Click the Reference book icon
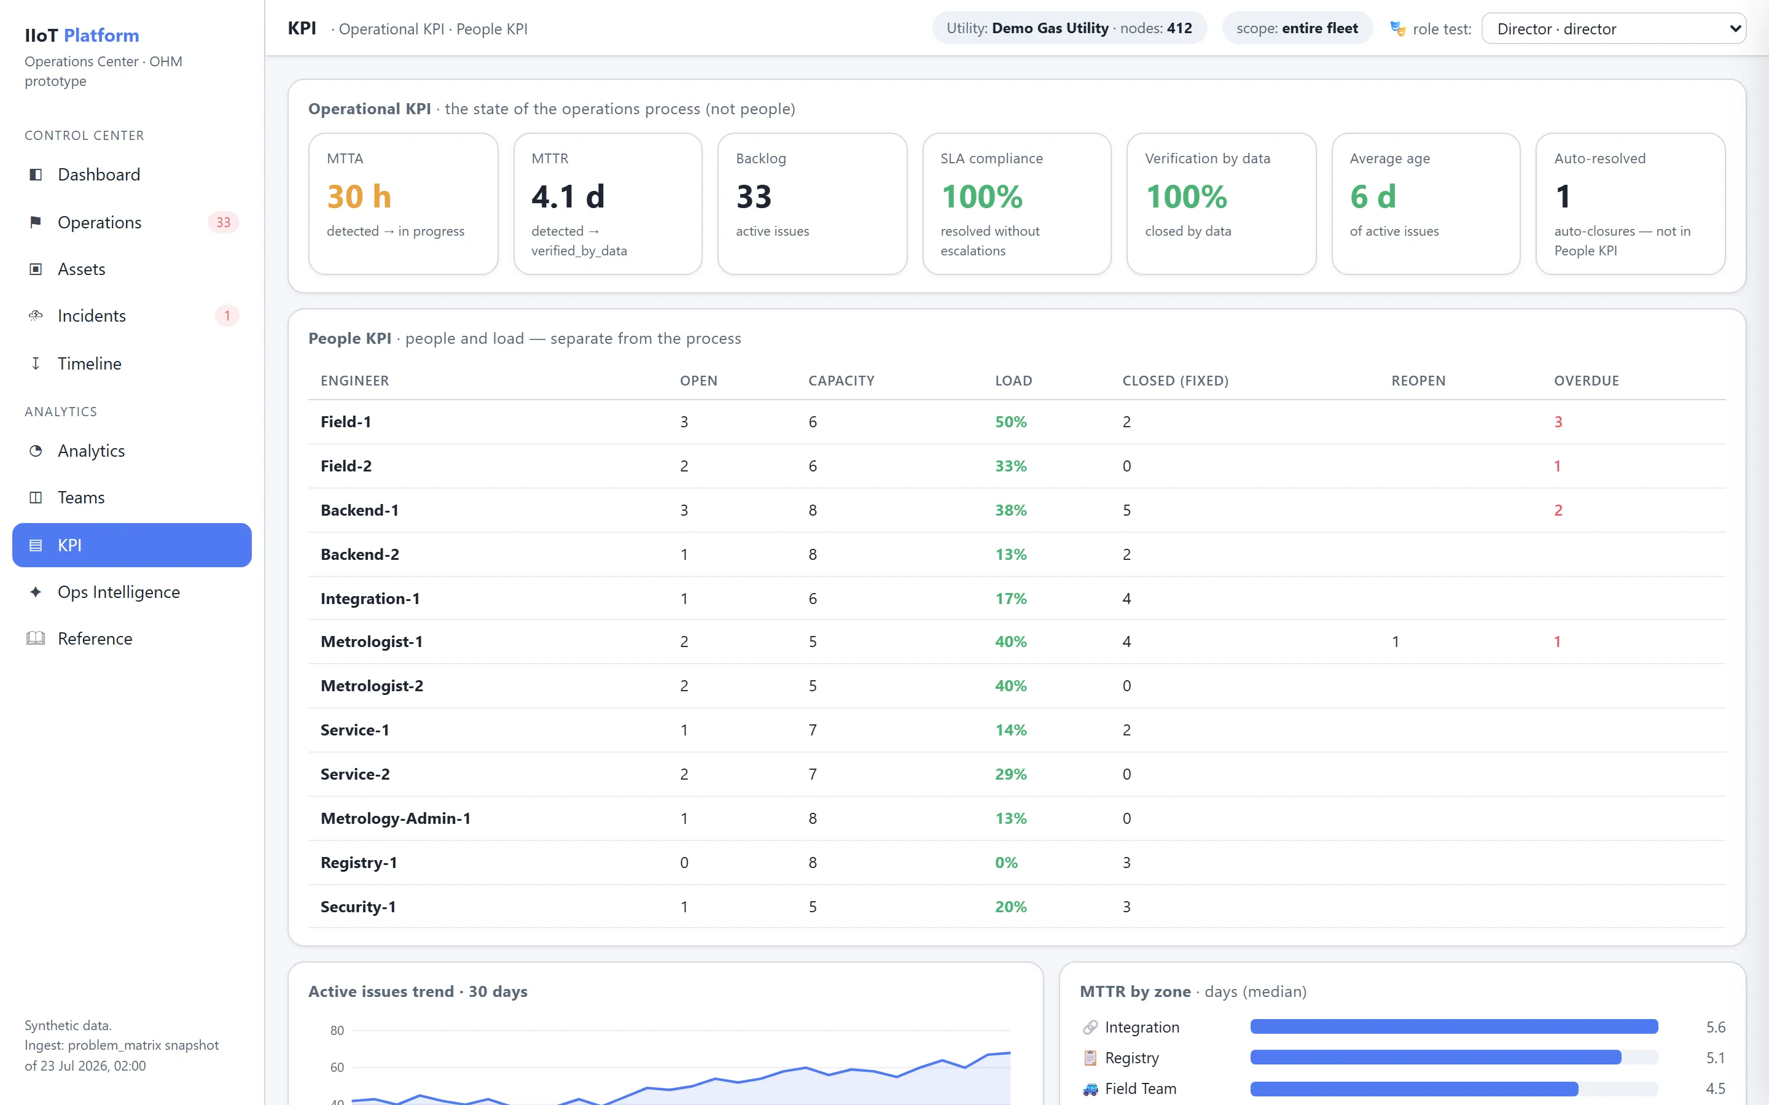The width and height of the screenshot is (1769, 1105). tap(35, 638)
